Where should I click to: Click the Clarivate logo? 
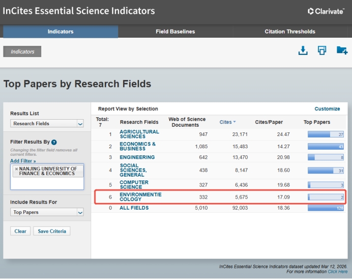tap(326, 11)
